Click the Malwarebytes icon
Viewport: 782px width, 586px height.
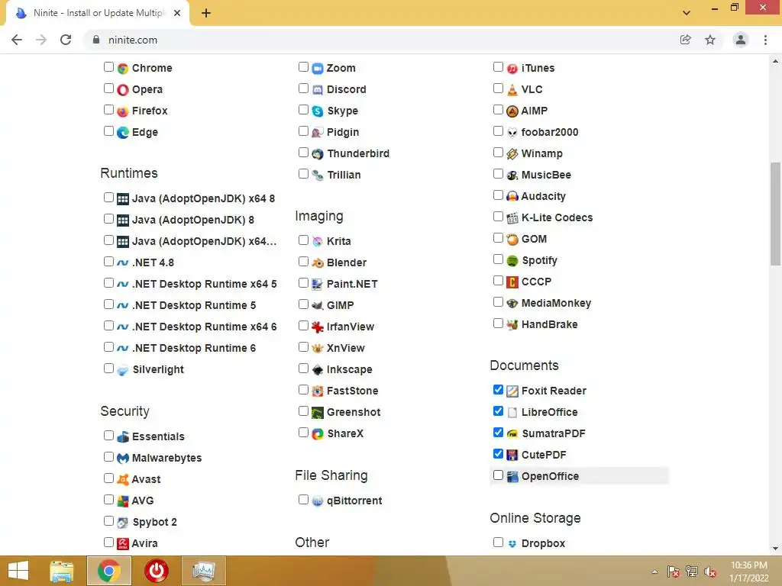(123, 458)
